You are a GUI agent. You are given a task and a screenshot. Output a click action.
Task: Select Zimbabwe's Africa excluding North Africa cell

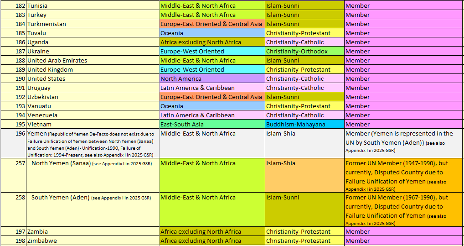coord(212,241)
